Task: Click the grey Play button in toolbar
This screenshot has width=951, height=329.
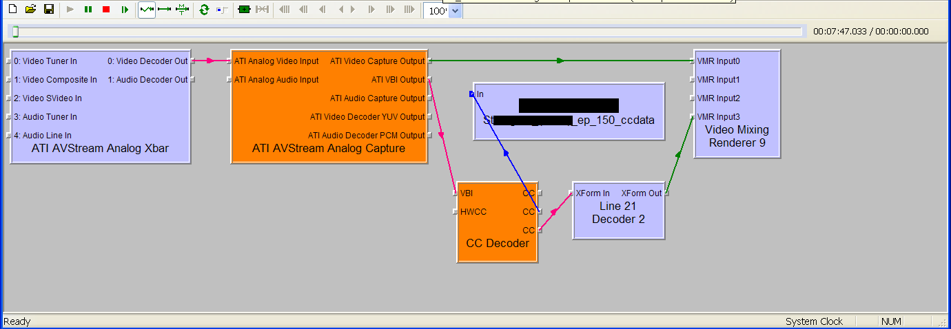Action: tap(70, 10)
